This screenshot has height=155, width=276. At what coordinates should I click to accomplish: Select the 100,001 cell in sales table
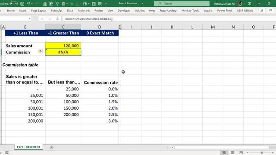[25, 108]
